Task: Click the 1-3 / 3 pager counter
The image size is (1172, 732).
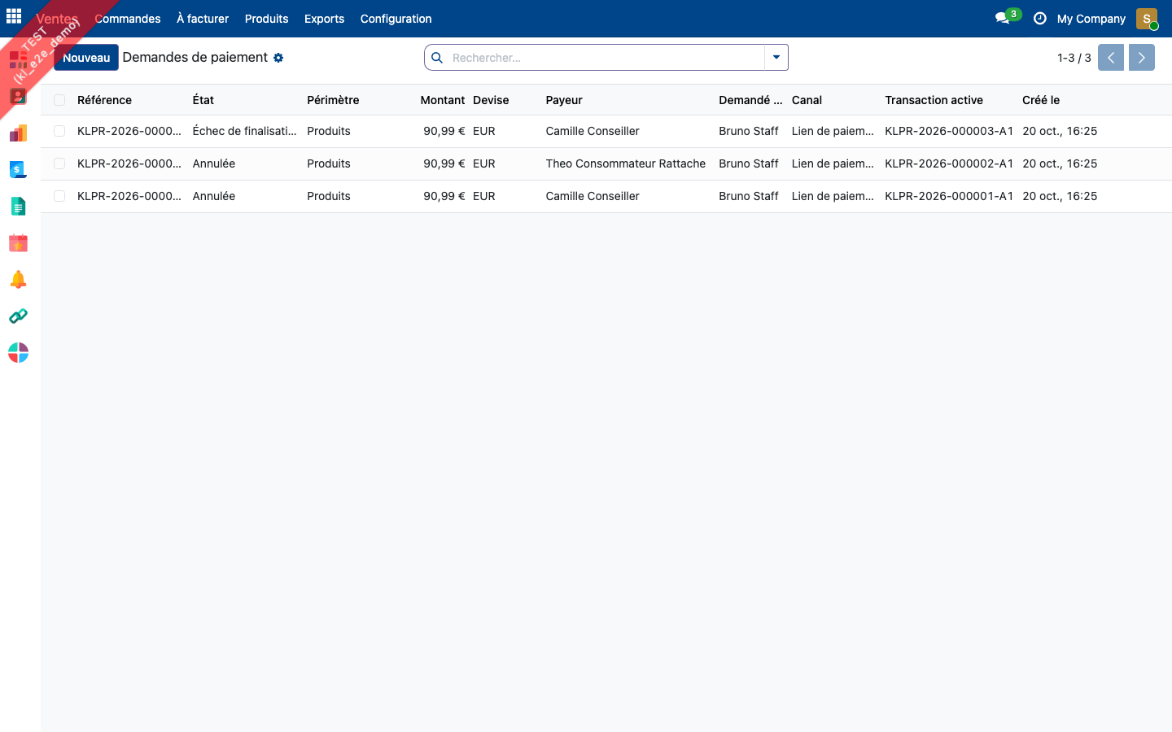Action: coord(1074,58)
